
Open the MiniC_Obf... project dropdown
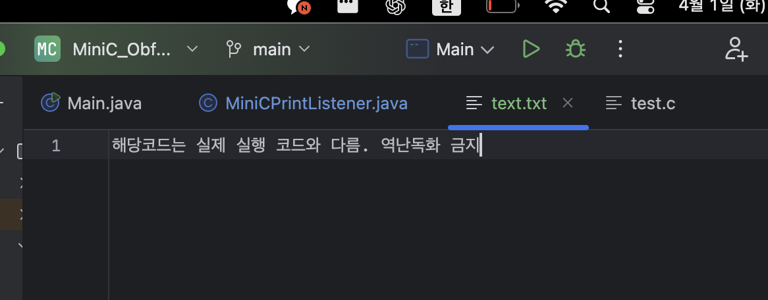[135, 49]
